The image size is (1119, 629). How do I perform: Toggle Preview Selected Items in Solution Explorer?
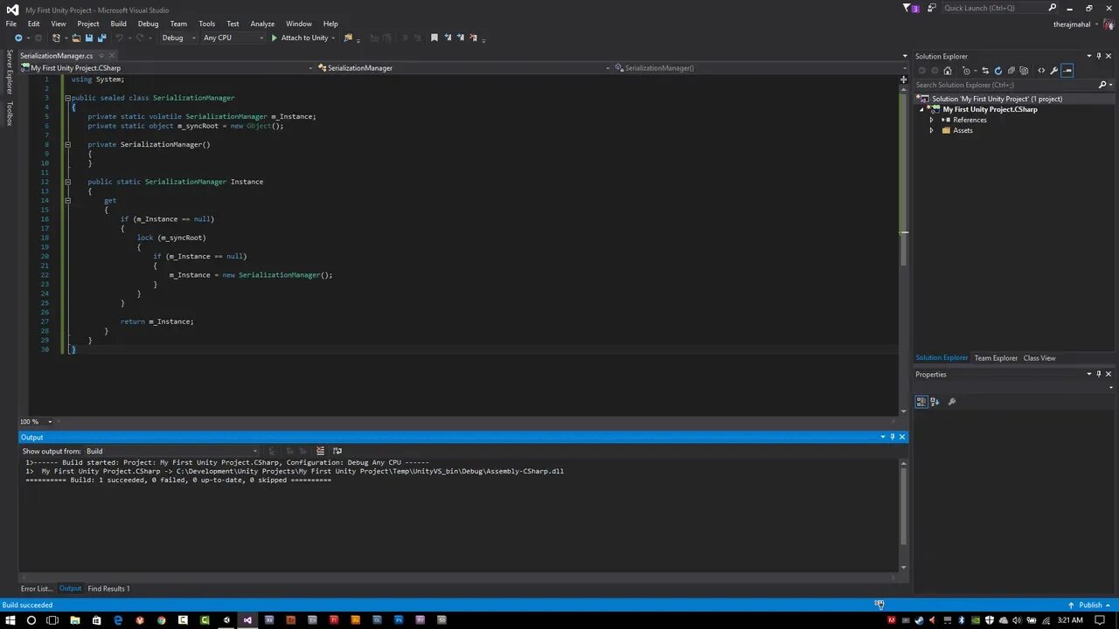[1067, 71]
